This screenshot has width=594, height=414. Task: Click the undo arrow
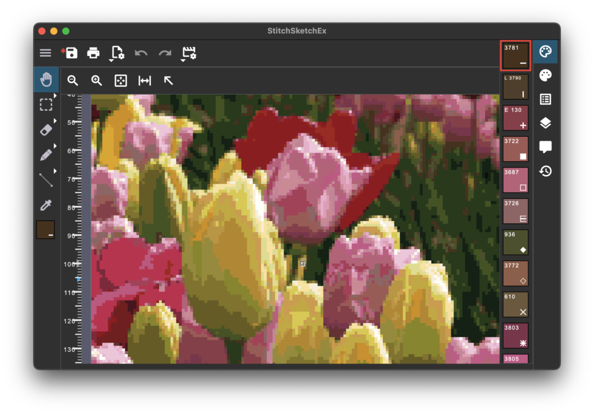pyautogui.click(x=141, y=53)
